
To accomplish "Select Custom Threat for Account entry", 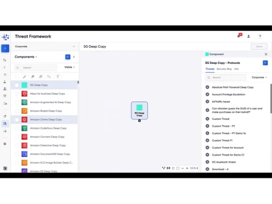I will (x=228, y=147).
